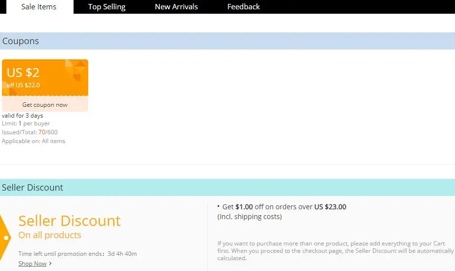
Task: Click the 'Issued/Total: 70/600' text
Action: click(29, 132)
